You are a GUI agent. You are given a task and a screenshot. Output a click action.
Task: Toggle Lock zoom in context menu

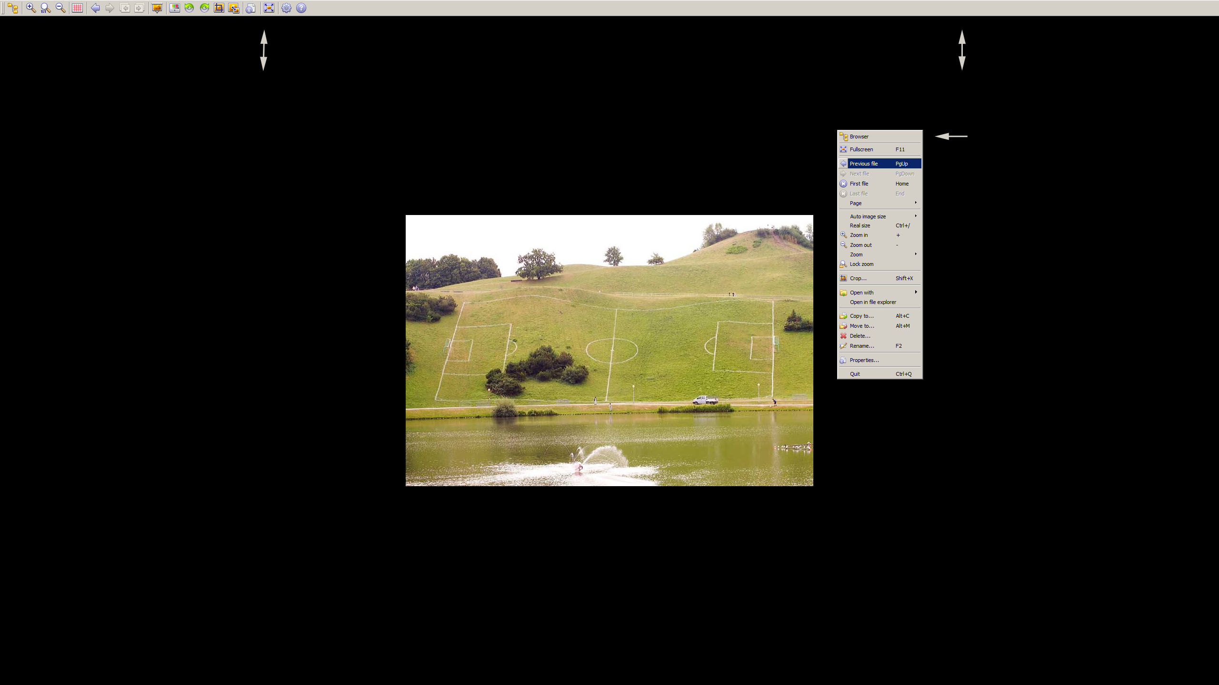(x=861, y=264)
